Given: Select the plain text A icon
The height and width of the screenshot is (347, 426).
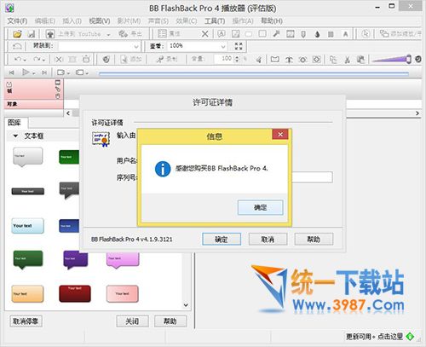Looking at the screenshot, I should [345, 34].
